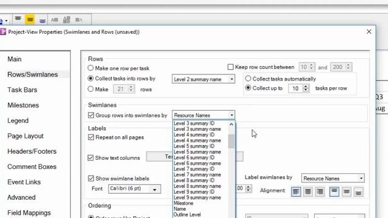388x218 pixels.
Task: Adjust the minimum row count stepper
Action: [x=312, y=67]
